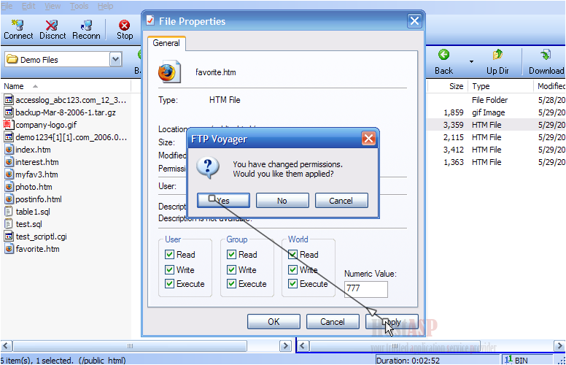Open the Help menu

click(105, 6)
